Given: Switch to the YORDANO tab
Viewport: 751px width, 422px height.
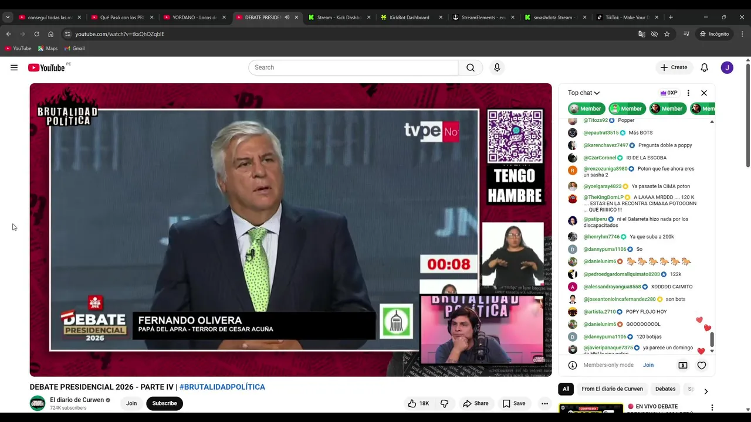Looking at the screenshot, I should click(x=194, y=18).
